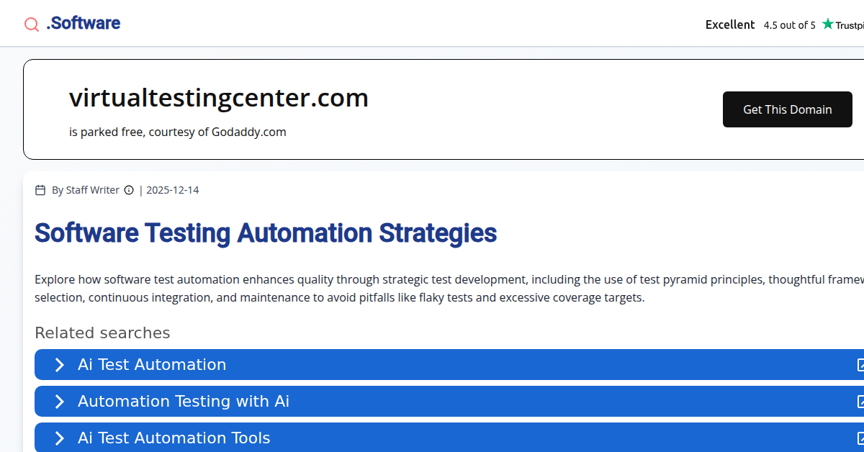864x452 pixels.
Task: Expand the Automation Testing with Ai chevron
Action: [x=60, y=402]
